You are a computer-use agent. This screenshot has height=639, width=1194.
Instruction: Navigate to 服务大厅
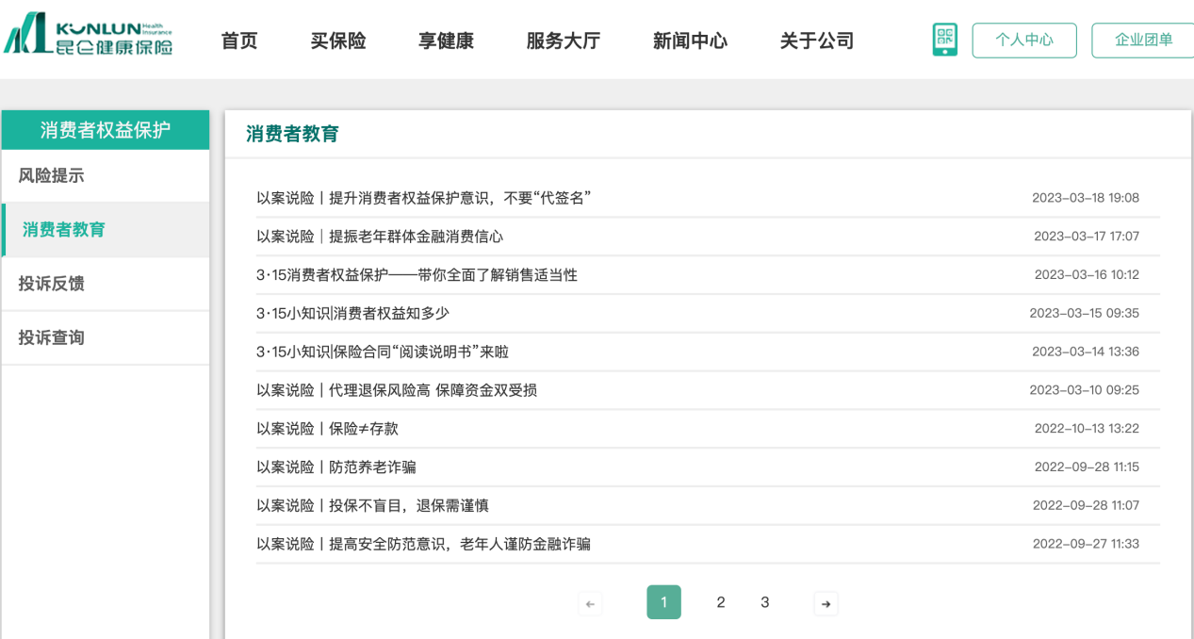pos(563,41)
